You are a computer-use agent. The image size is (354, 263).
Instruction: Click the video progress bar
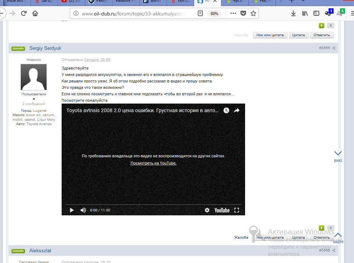click(153, 205)
